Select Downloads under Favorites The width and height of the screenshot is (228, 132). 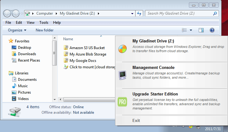click(27, 54)
